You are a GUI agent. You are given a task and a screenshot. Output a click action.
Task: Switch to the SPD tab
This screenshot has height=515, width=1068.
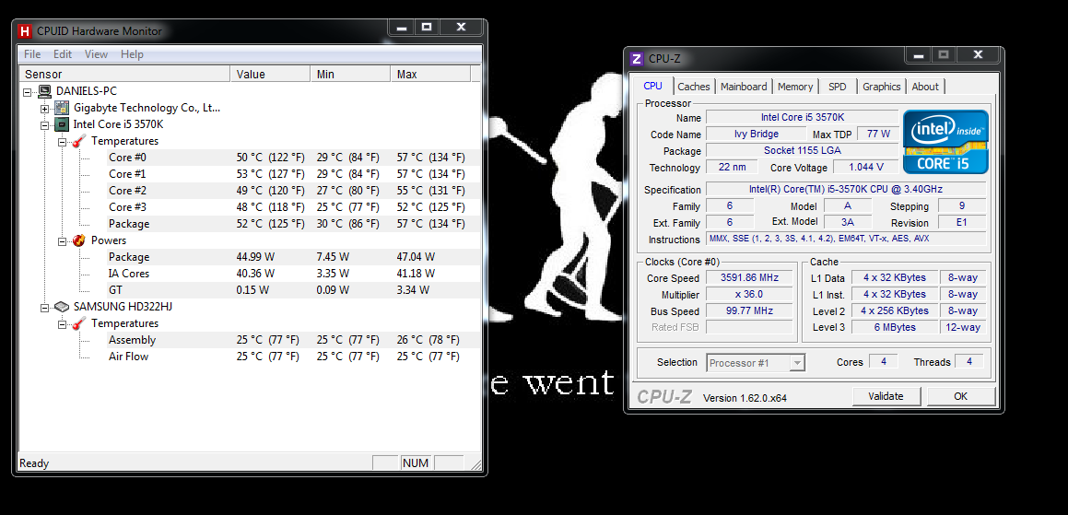click(x=837, y=87)
